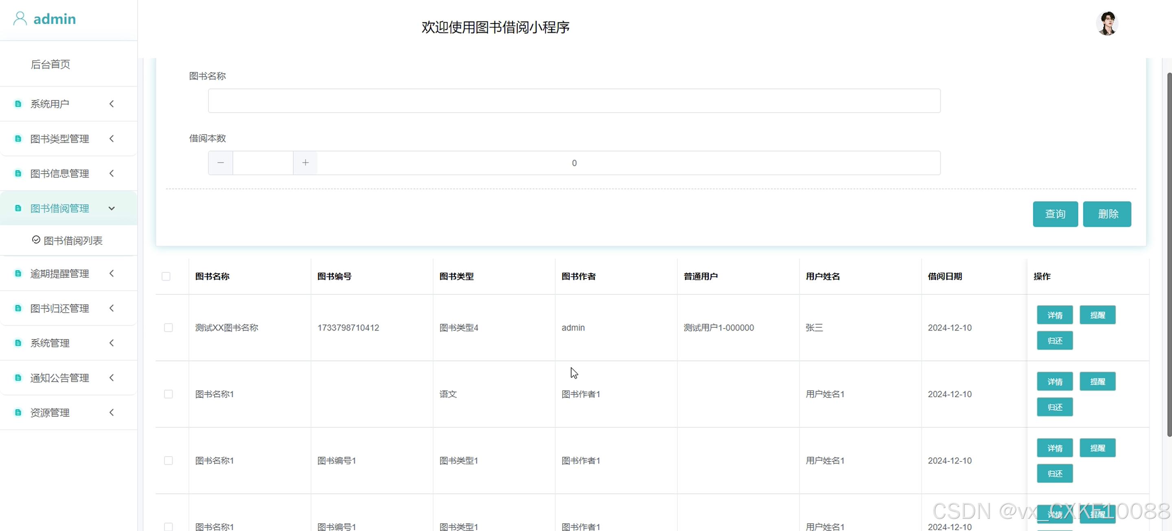Toggle the select-all checkbox in table header
The image size is (1172, 531).
coord(166,276)
